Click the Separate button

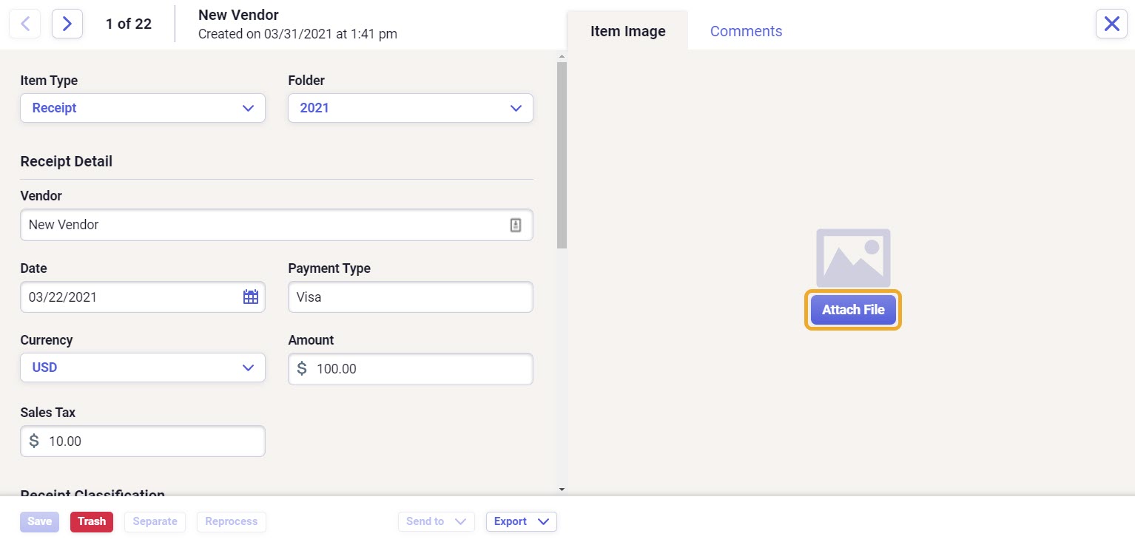155,521
